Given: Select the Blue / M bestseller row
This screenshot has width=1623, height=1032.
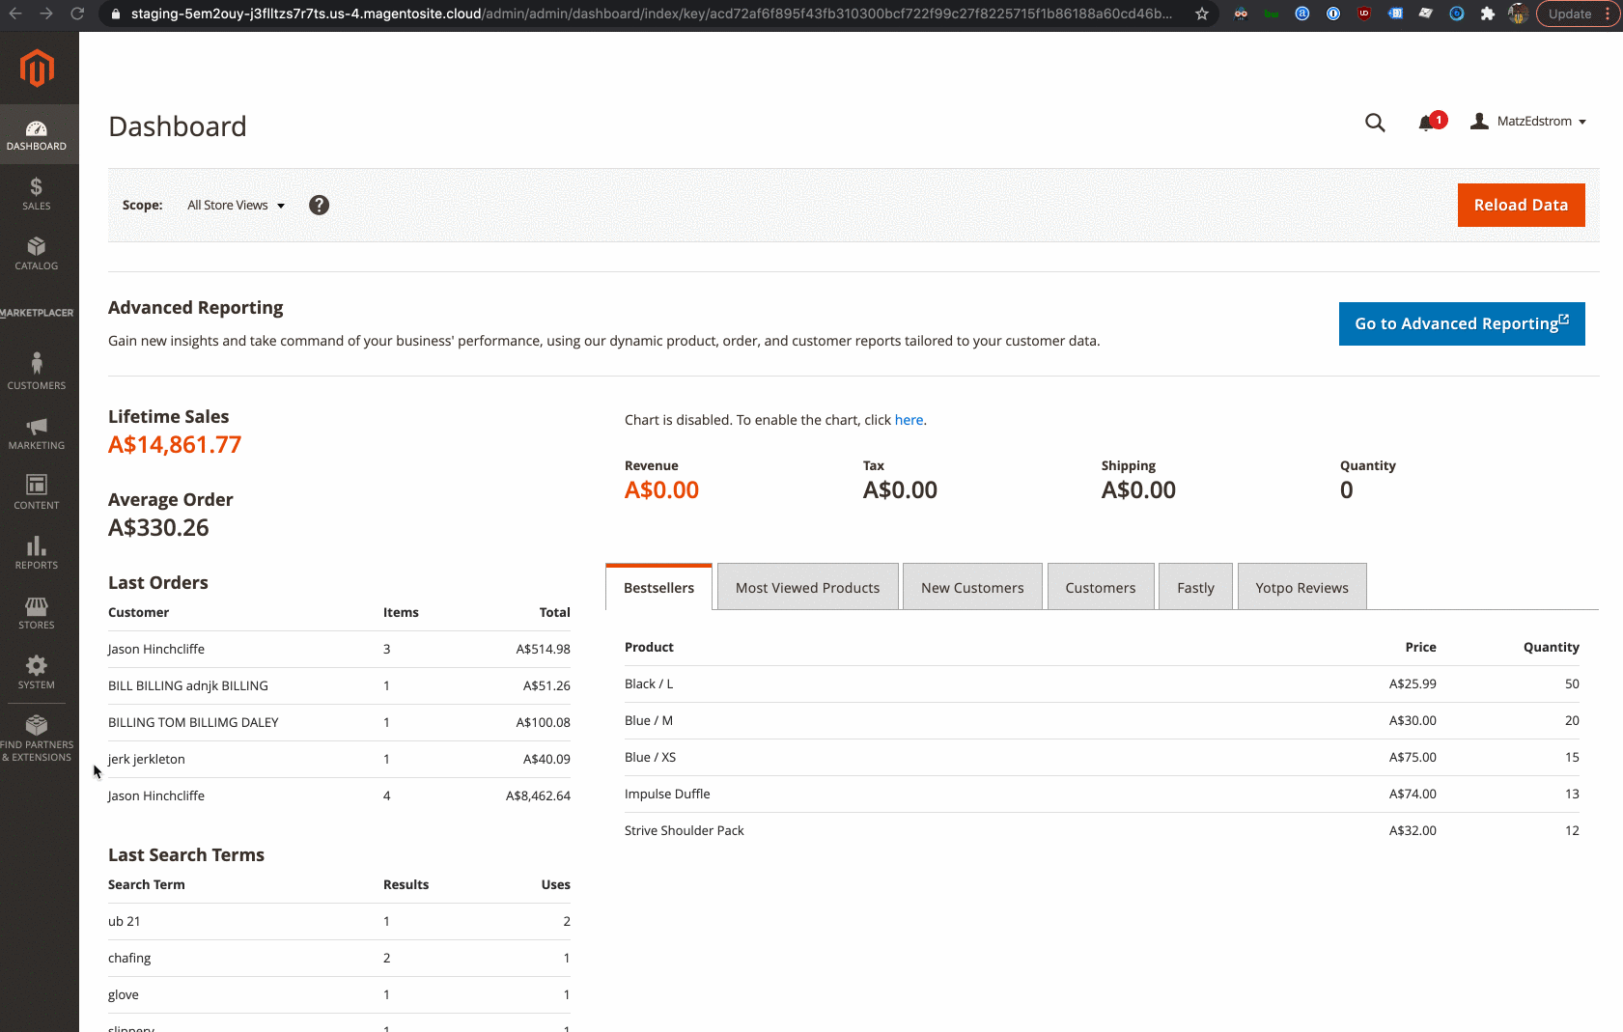Looking at the screenshot, I should [1102, 720].
